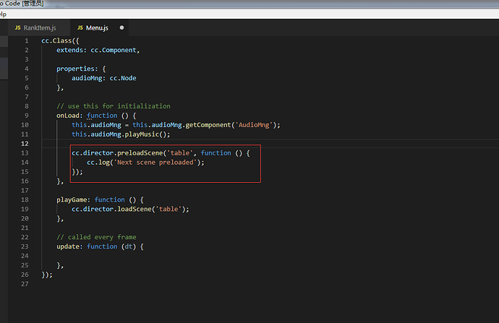Click the 'Next scene preloaded' string
The height and width of the screenshot is (323, 499).
[155, 163]
